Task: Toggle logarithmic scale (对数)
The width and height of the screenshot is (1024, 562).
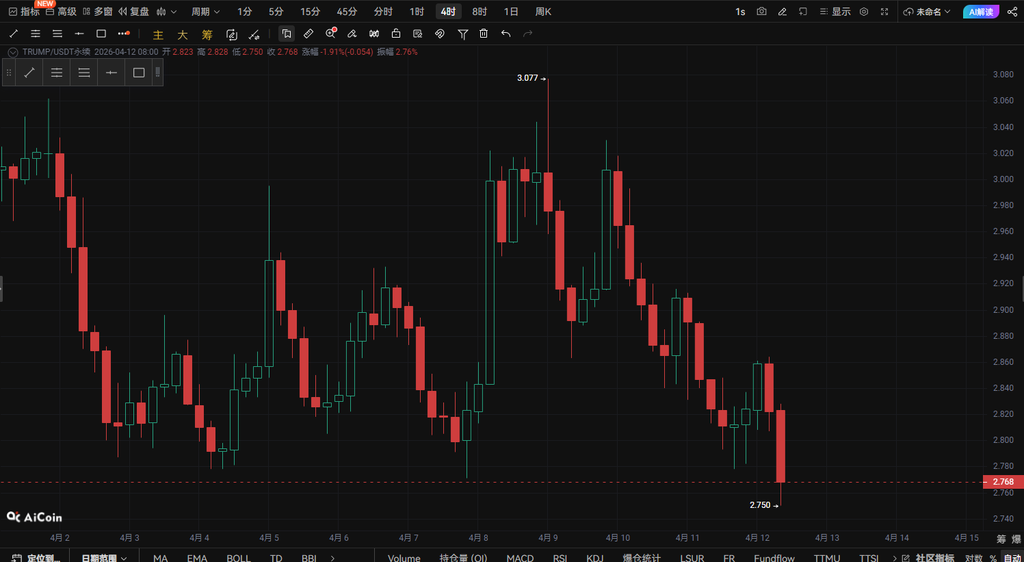Action: click(973, 558)
